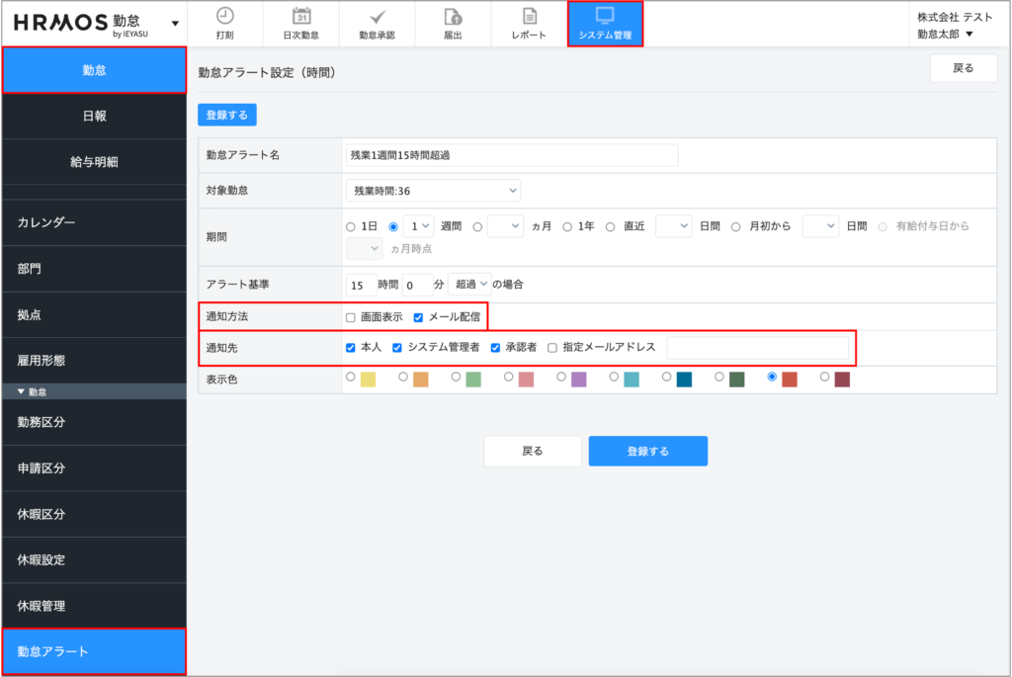This screenshot has height=677, width=1012.
Task: Expand the 対象勤怠 dropdown
Action: coord(434,189)
